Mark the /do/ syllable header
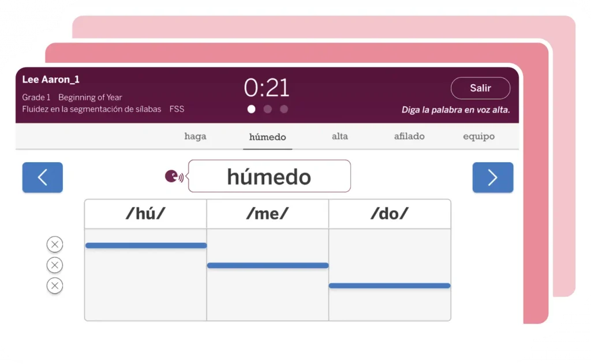The width and height of the screenshot is (591, 364). [x=390, y=214]
